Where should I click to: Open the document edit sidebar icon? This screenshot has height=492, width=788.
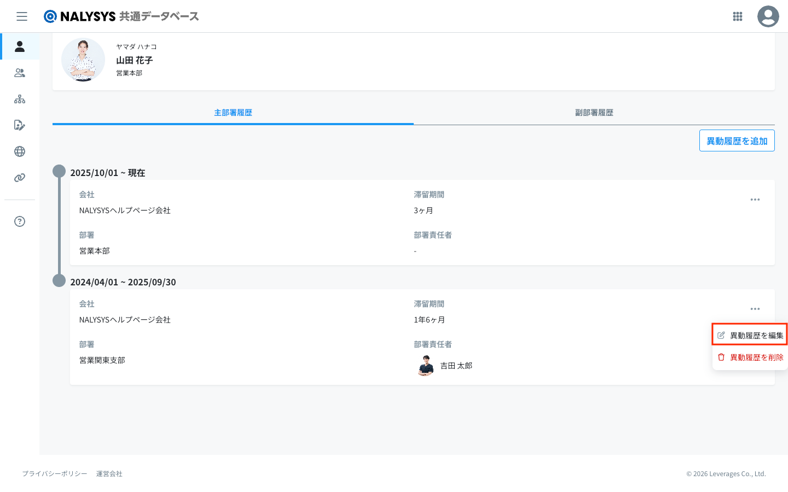[20, 125]
